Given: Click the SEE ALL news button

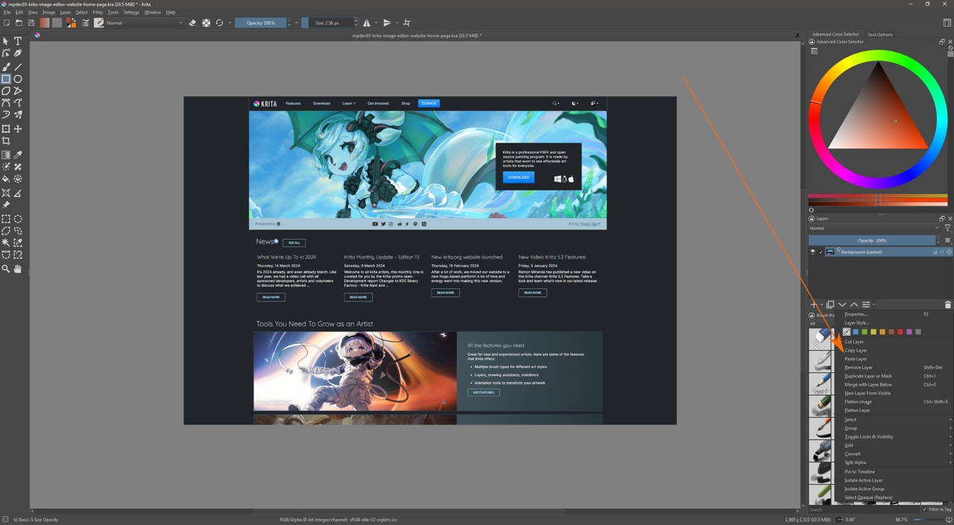Looking at the screenshot, I should [x=294, y=243].
